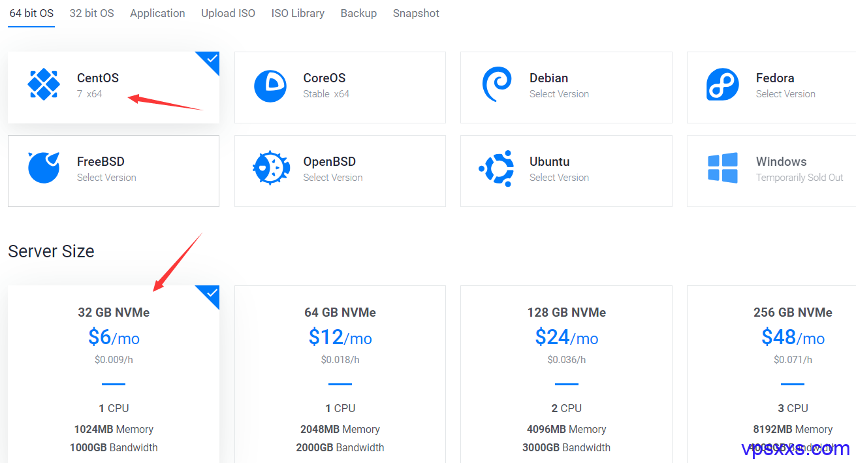Open Ubuntu Select Version dropdown
The width and height of the screenshot is (856, 463).
pos(559,178)
